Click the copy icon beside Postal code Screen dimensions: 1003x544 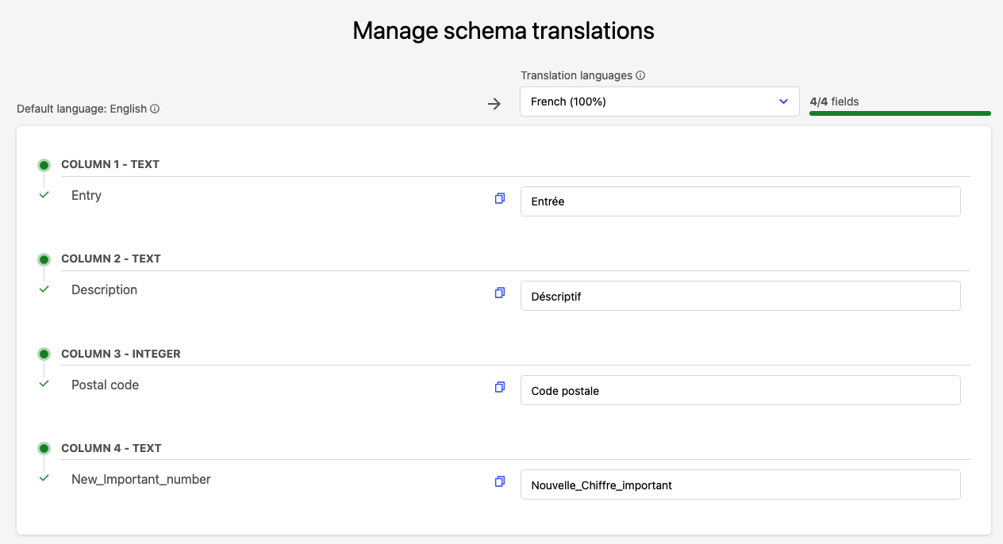point(500,387)
